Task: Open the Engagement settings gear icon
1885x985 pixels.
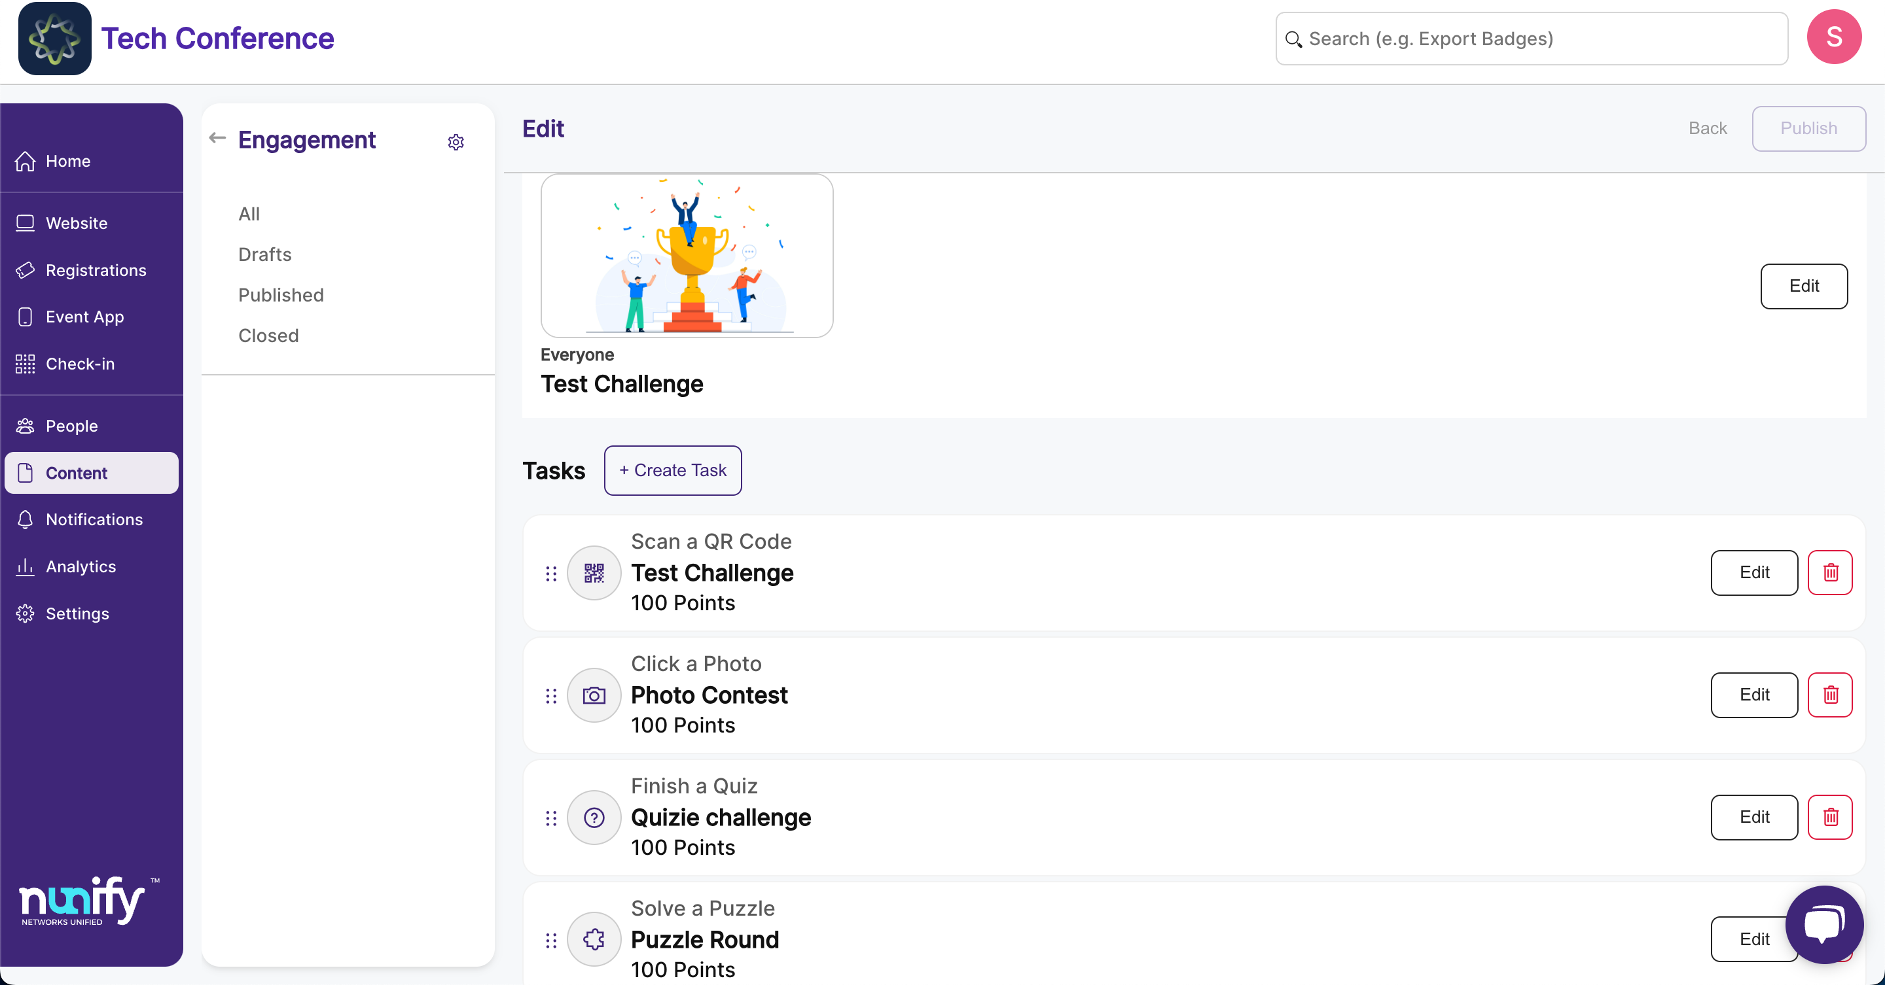Action: click(x=456, y=142)
